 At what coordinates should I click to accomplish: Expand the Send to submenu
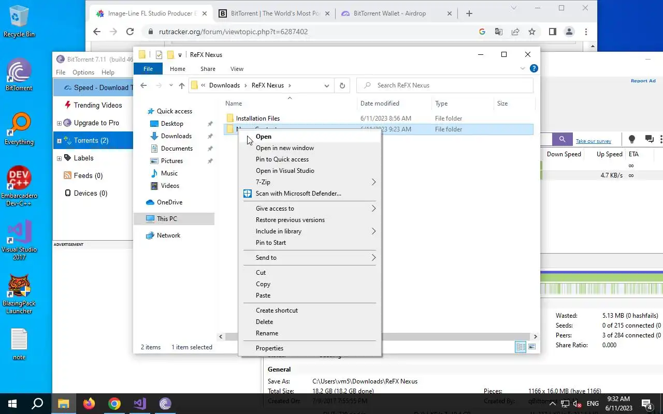310,258
